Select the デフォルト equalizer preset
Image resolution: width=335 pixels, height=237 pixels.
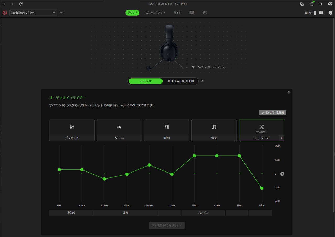[x=72, y=130]
